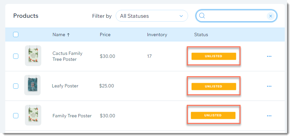The height and width of the screenshot is (138, 291).
Task: Tick the Leafy Poster row checkbox
Action: pos(16,86)
